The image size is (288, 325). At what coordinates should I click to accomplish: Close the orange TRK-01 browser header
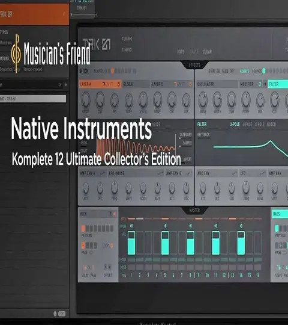(x=64, y=14)
